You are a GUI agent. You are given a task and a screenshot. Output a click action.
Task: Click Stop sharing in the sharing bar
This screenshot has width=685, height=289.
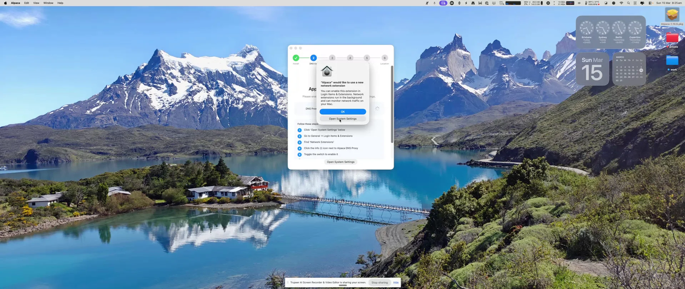pyautogui.click(x=379, y=283)
